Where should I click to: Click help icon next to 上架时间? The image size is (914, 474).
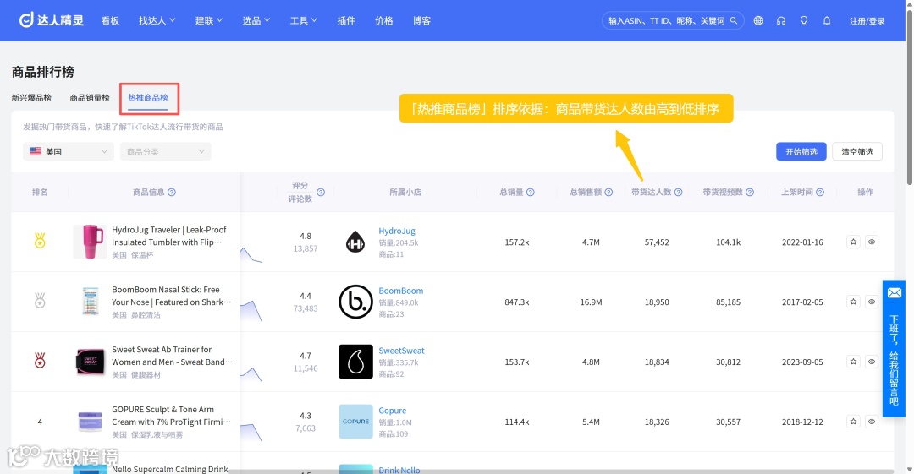pos(820,192)
